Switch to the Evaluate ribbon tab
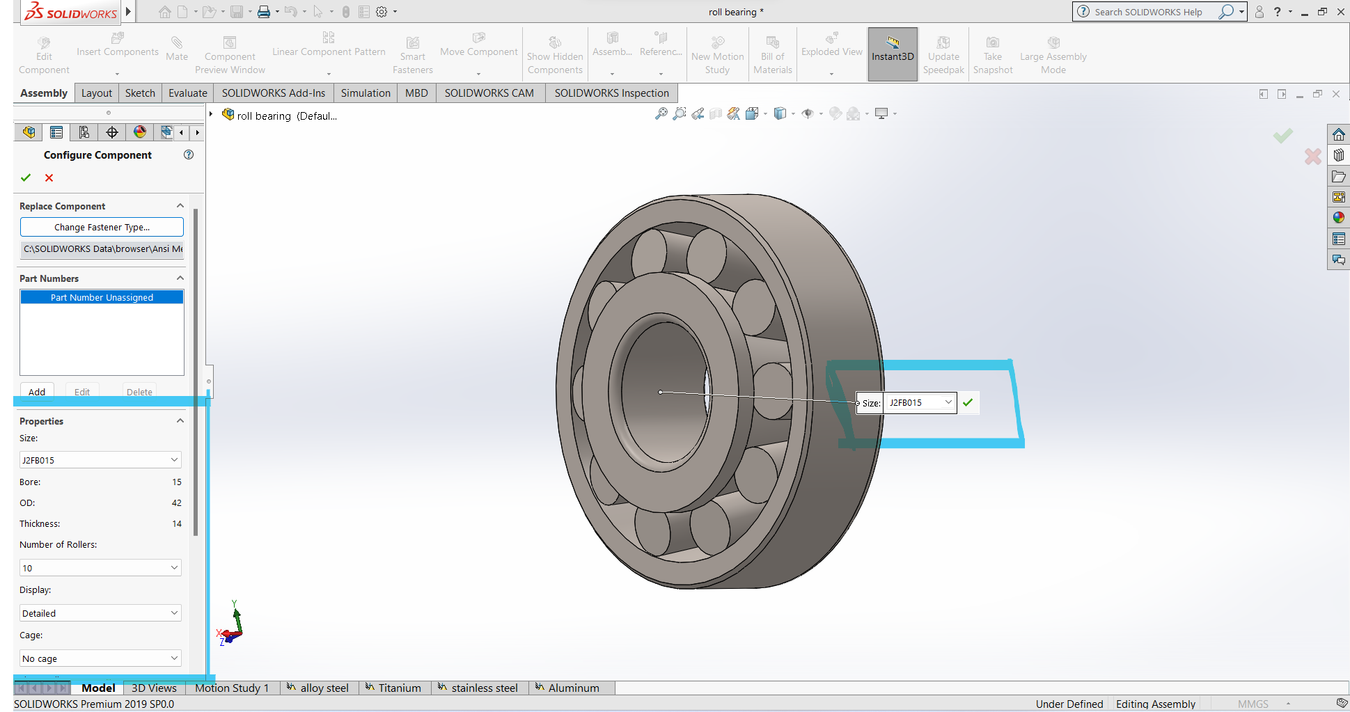The image size is (1350, 712). click(x=187, y=93)
